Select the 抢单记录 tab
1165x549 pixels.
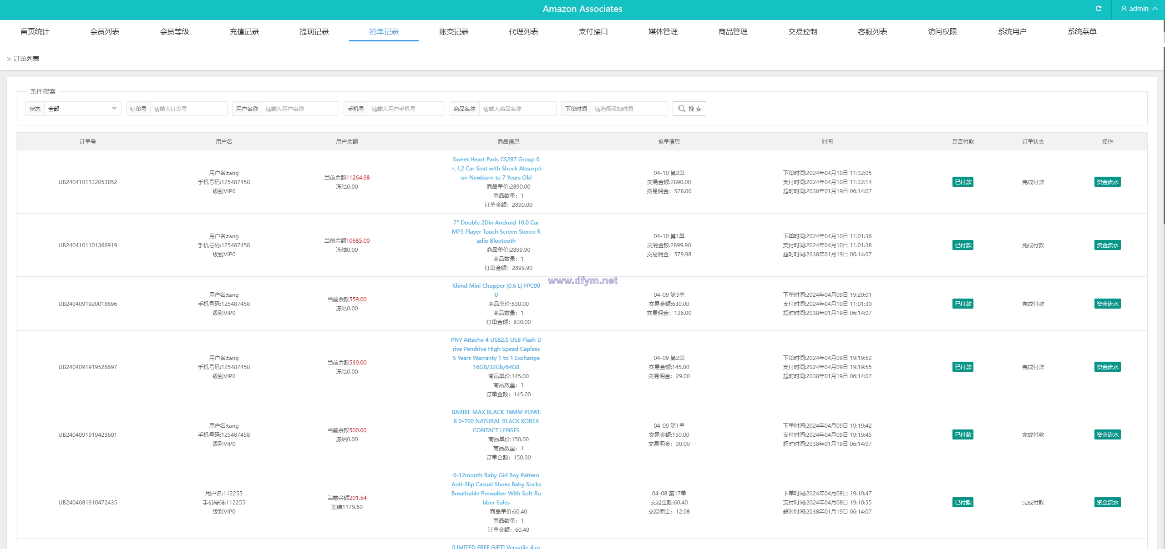384,31
